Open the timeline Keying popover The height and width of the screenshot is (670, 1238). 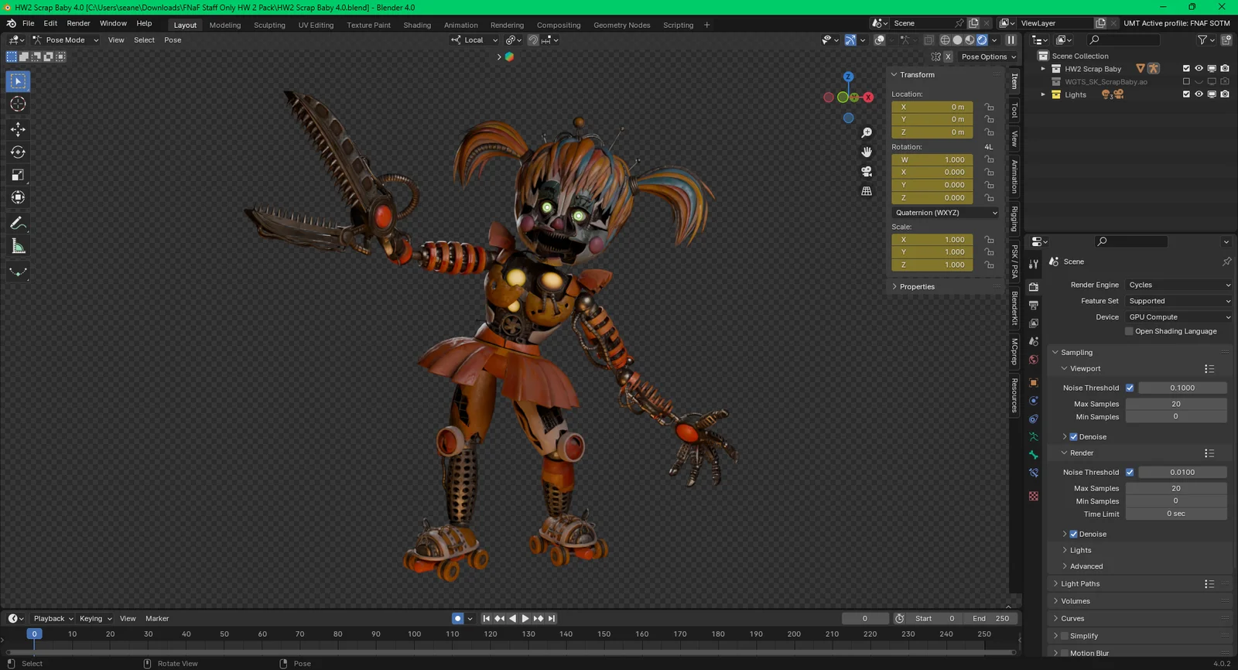click(x=95, y=618)
